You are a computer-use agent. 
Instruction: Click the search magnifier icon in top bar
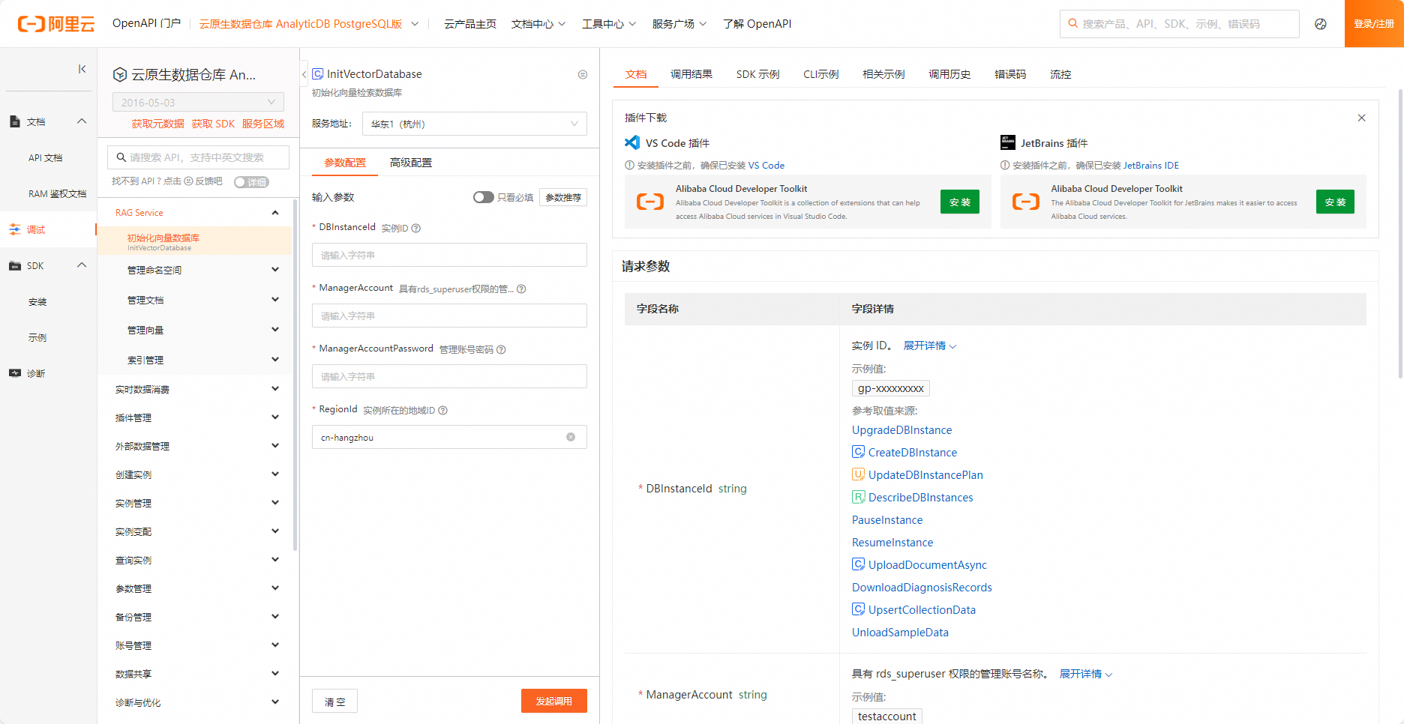1073,24
